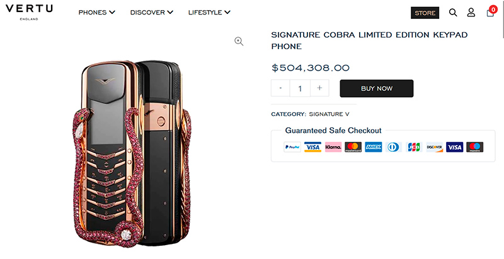
Task: Click the Discover payment icon
Action: pos(434,147)
